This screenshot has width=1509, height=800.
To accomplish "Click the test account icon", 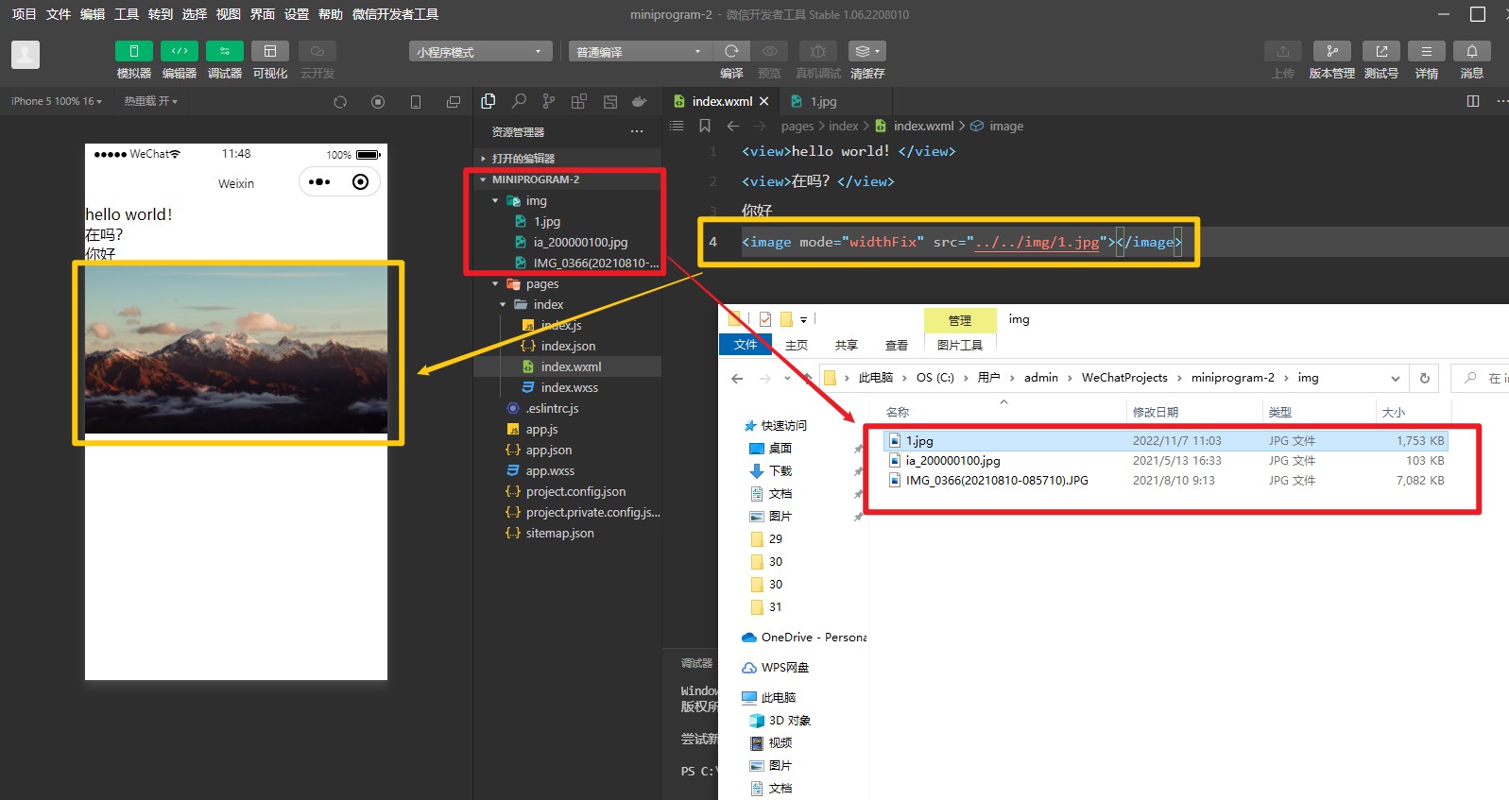I will click(x=1380, y=51).
